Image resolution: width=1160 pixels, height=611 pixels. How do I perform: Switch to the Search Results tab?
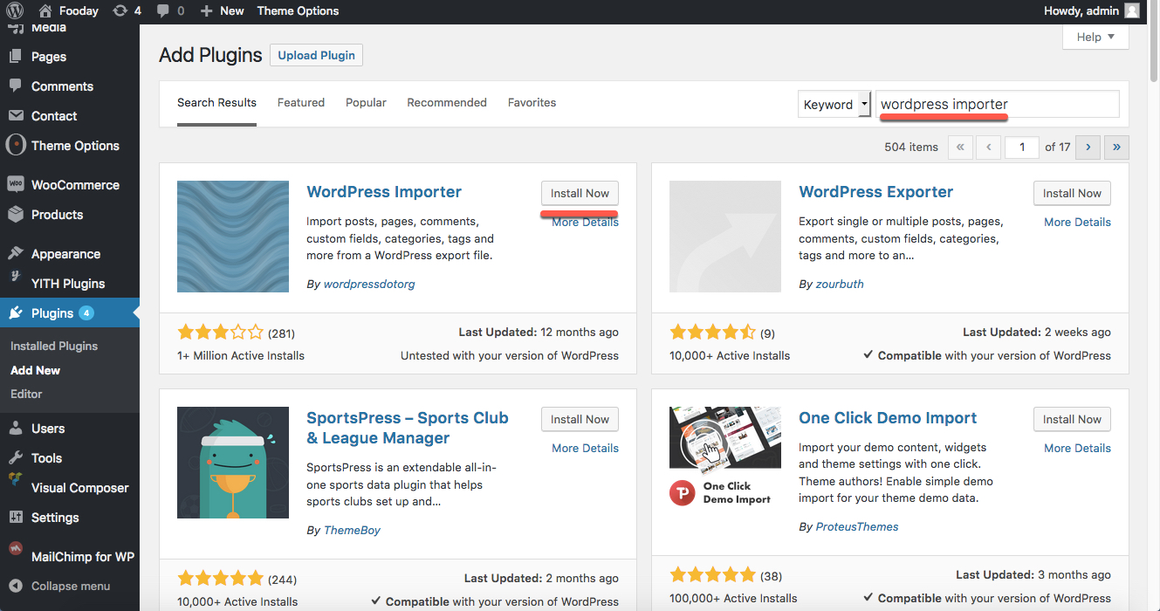coord(216,102)
